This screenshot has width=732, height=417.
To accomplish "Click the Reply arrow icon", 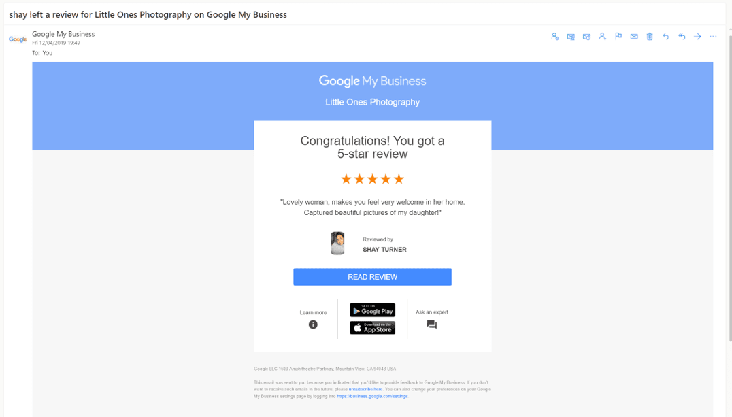I will [x=665, y=37].
